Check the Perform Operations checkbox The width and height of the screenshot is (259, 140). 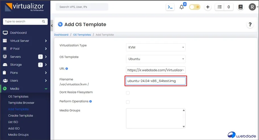click(128, 102)
